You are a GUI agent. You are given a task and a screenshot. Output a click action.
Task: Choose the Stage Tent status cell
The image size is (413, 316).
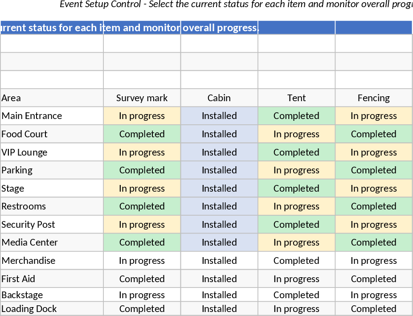[296, 189]
